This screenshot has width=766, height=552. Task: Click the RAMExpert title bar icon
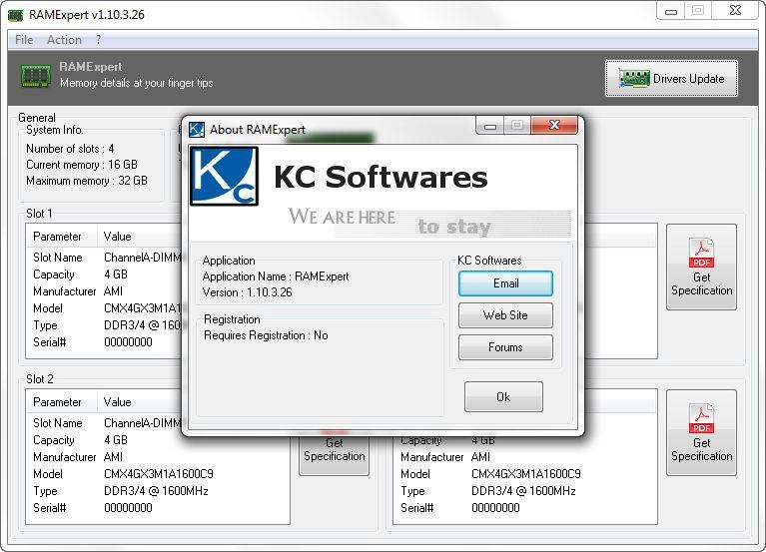15,15
